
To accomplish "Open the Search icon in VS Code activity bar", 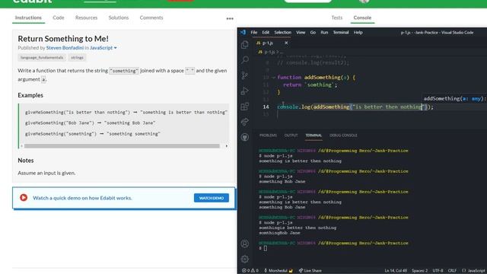I will click(x=245, y=59).
